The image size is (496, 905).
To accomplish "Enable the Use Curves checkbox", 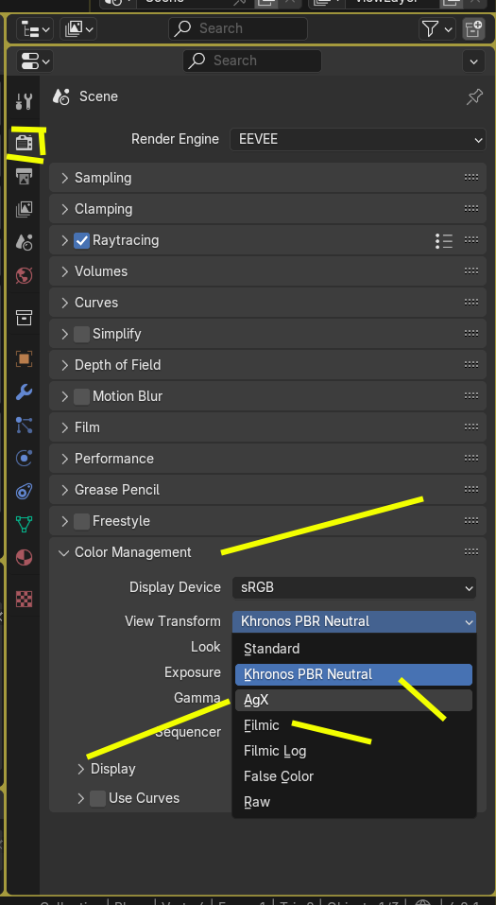I will coord(97,799).
